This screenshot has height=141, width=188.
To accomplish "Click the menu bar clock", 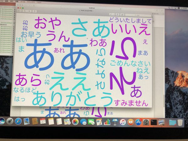I will [x=184, y=8].
